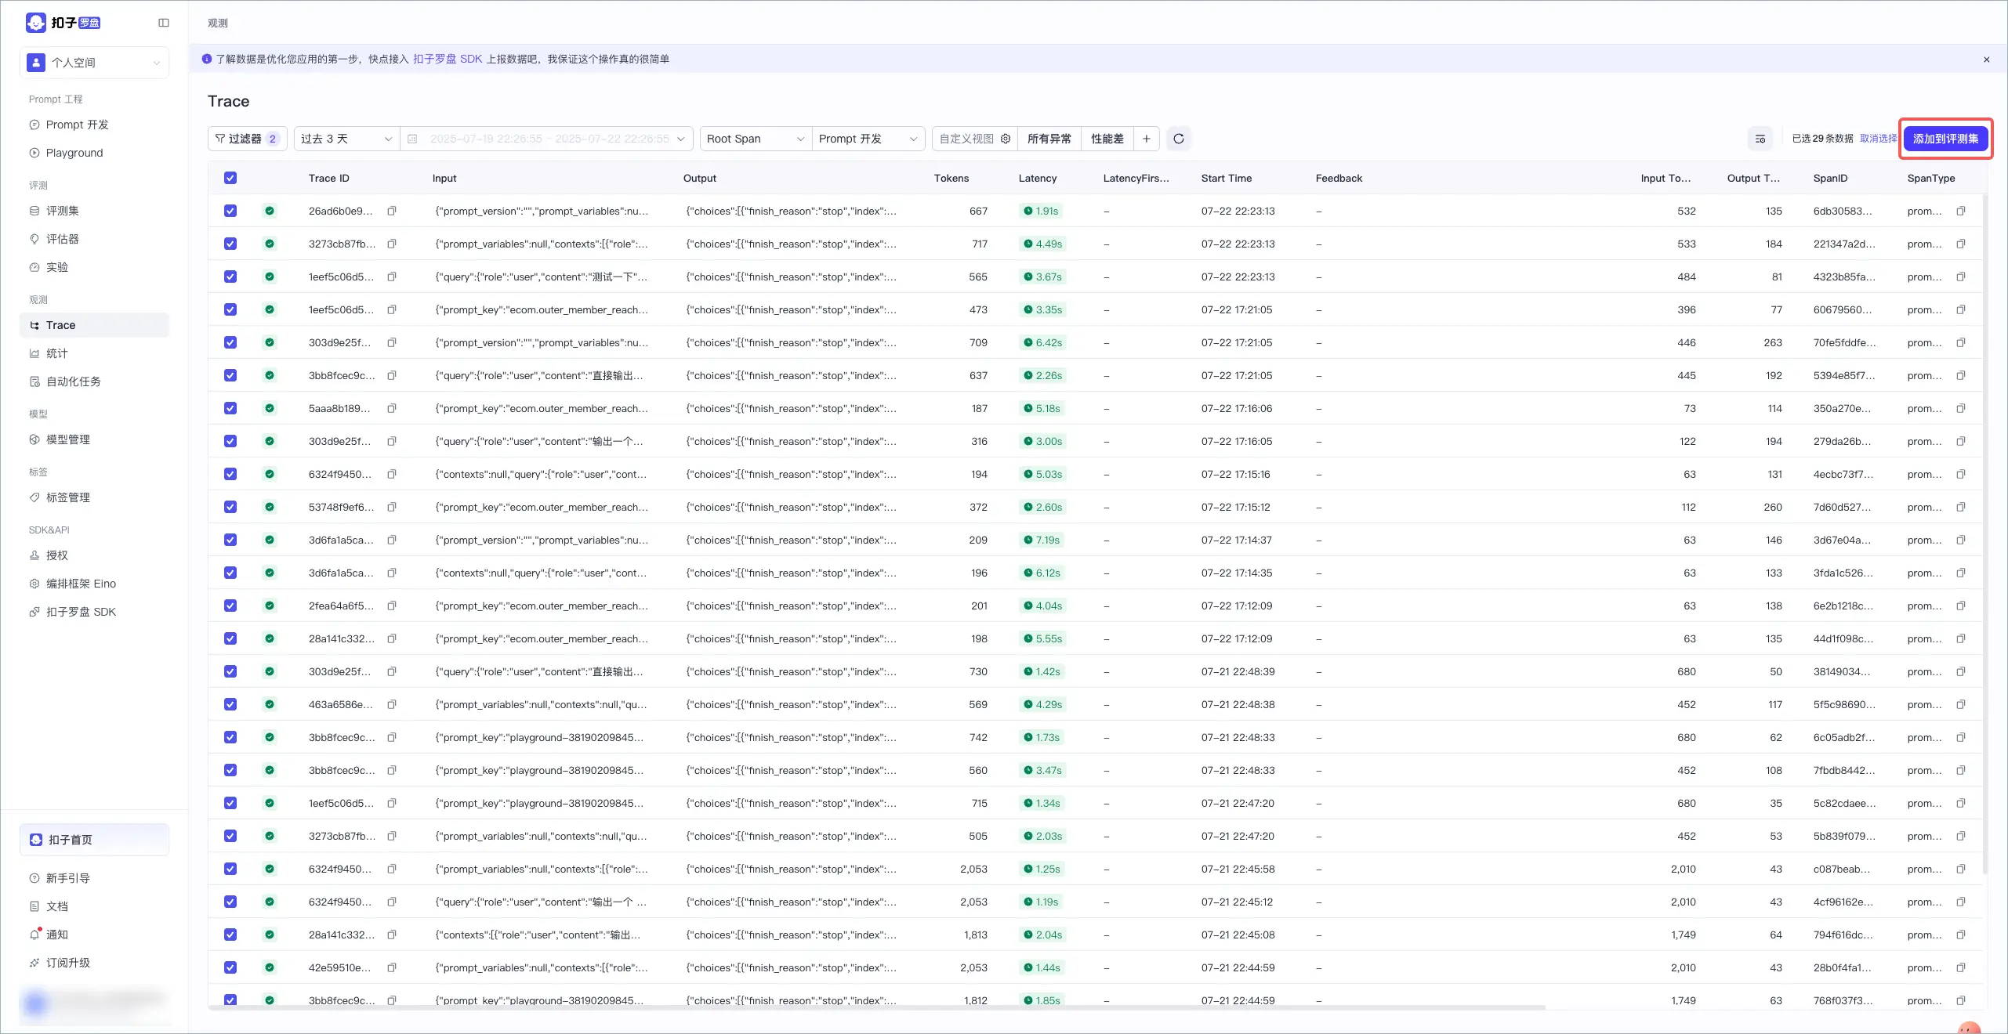Uncheck row with Trace ID 53748f9ef6
Image resolution: width=2008 pixels, height=1034 pixels.
click(230, 507)
